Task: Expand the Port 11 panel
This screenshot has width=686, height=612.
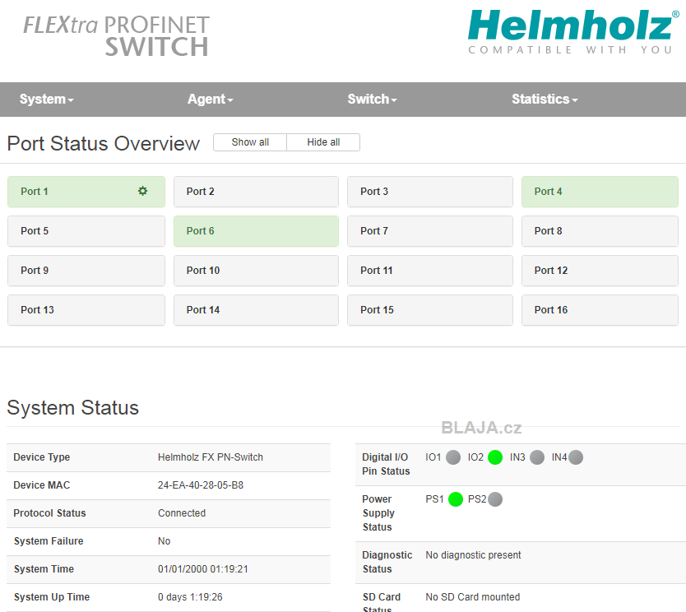Action: [429, 271]
